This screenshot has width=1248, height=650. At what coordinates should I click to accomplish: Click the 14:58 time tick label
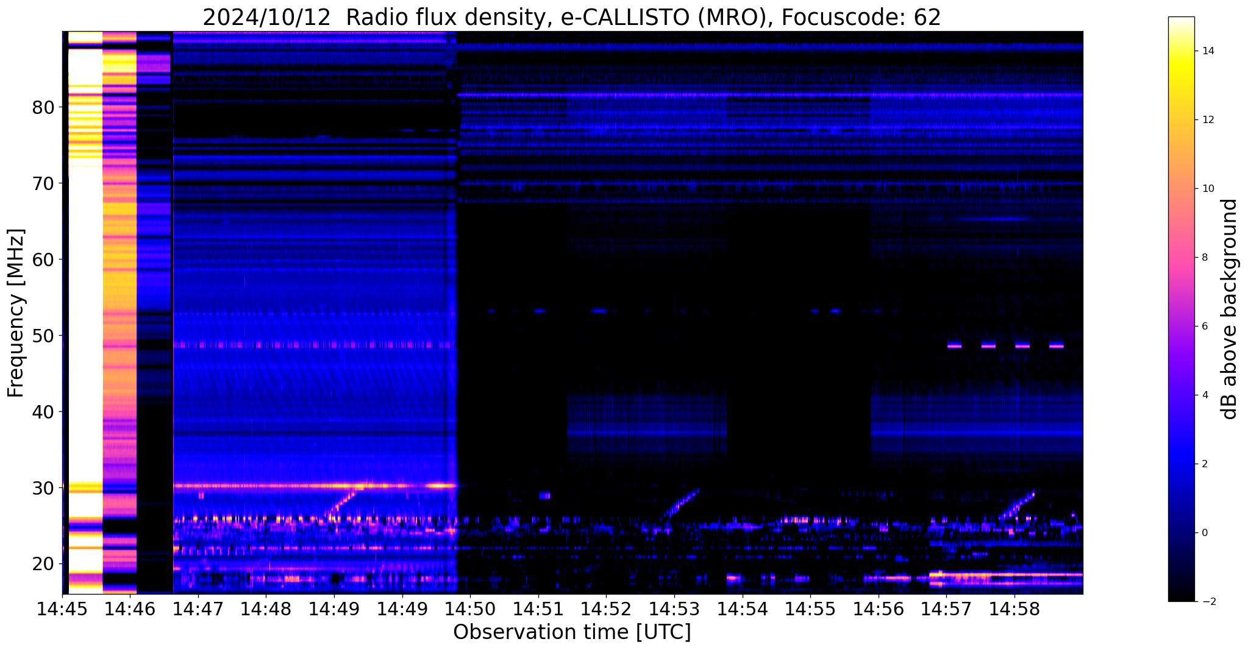pyautogui.click(x=1014, y=609)
